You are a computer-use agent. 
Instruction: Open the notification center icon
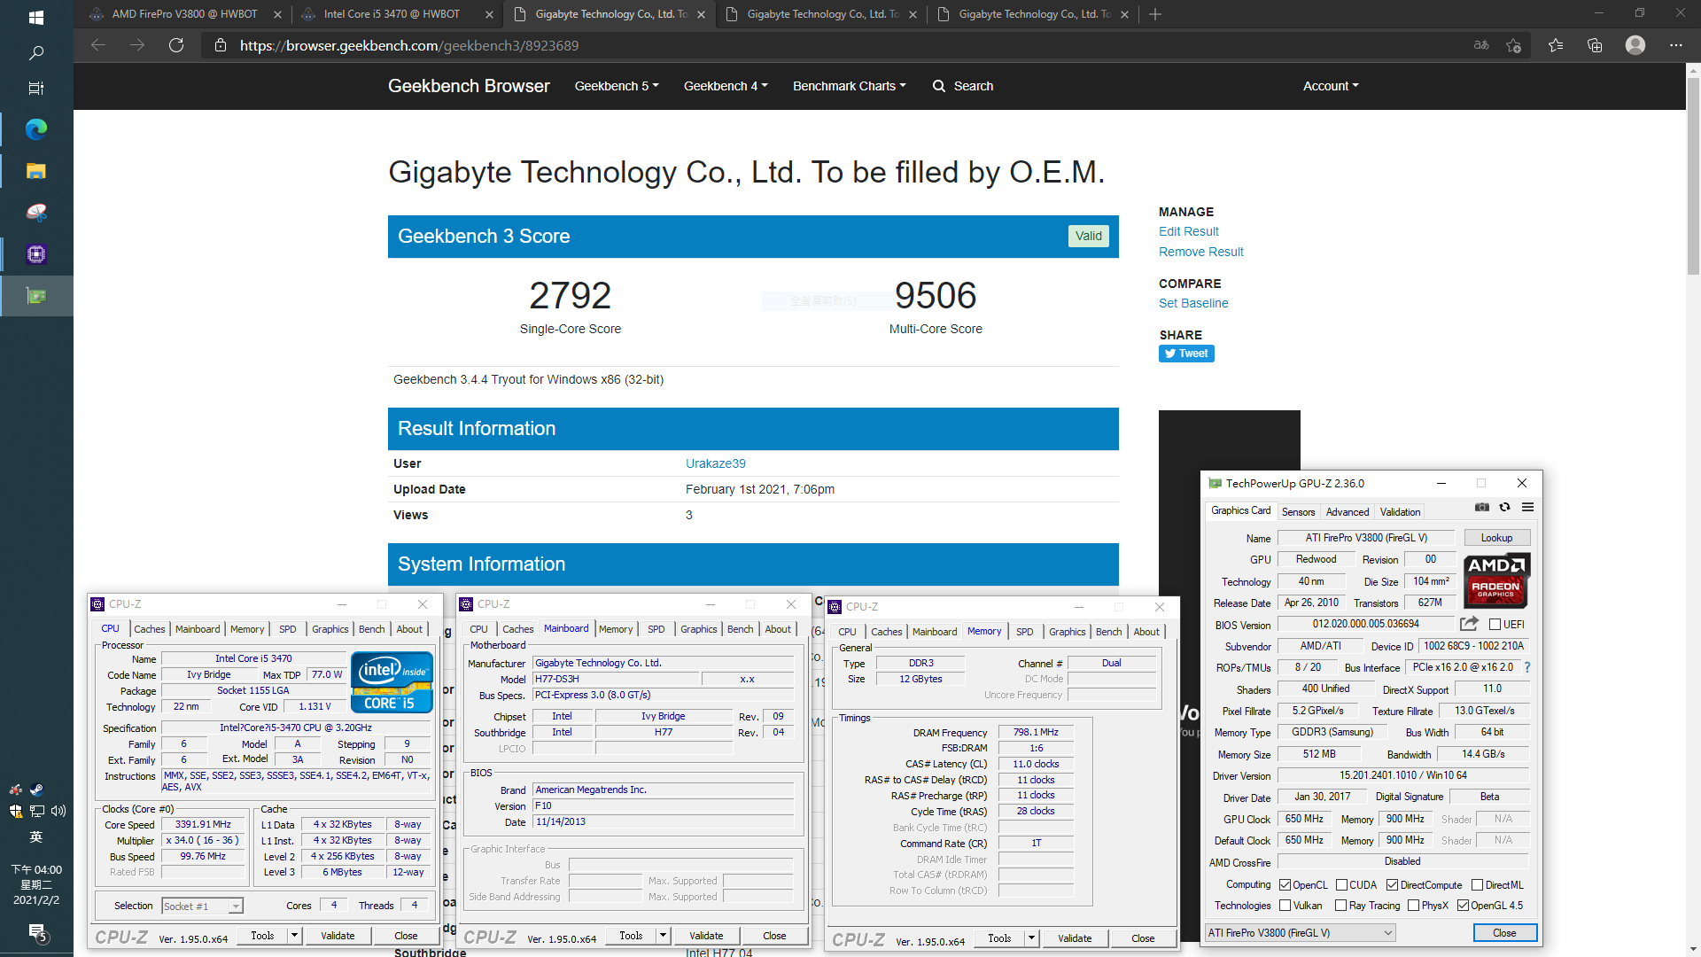(36, 932)
